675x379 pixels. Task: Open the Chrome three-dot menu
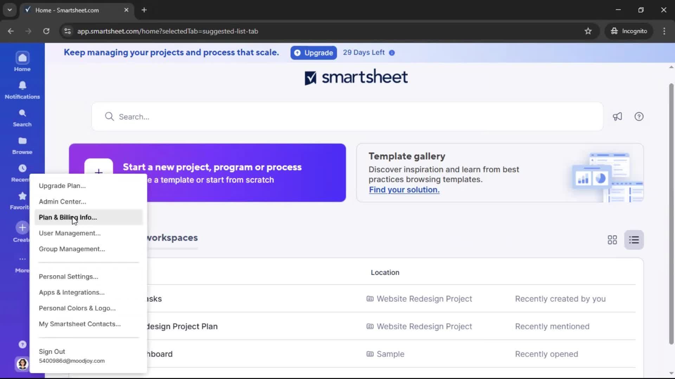pyautogui.click(x=664, y=31)
